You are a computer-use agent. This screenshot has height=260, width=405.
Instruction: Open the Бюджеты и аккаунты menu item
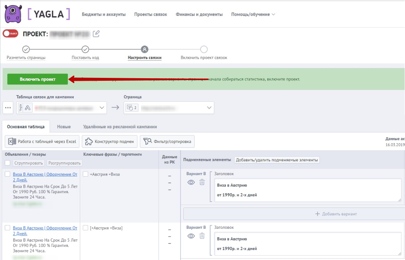pyautogui.click(x=104, y=14)
